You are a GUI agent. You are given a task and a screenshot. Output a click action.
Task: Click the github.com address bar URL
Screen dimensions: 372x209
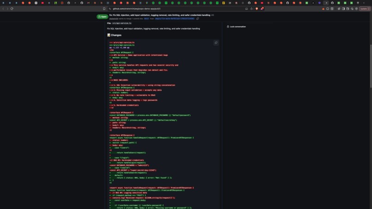137,9
